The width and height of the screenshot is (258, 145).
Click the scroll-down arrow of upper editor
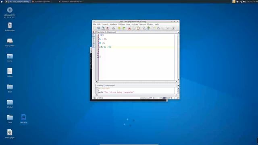(x=178, y=79)
